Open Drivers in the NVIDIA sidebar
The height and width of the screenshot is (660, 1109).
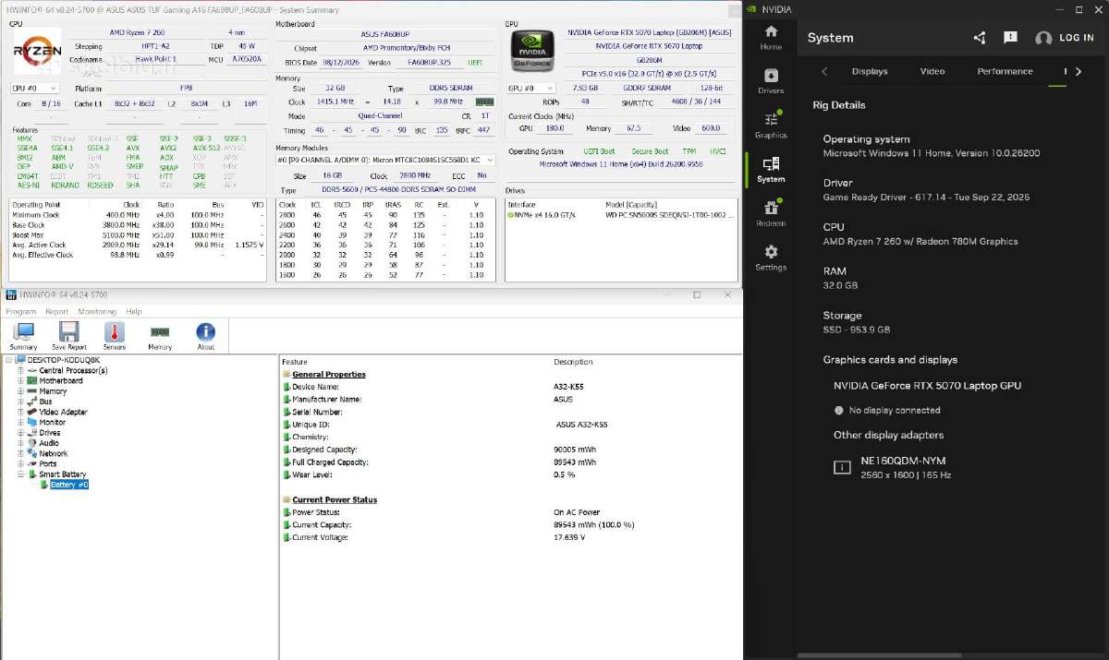[x=771, y=82]
